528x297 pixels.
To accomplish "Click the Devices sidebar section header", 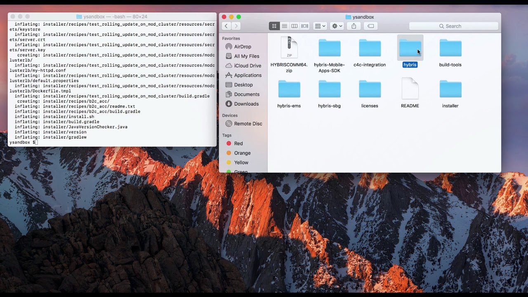I will click(x=230, y=115).
